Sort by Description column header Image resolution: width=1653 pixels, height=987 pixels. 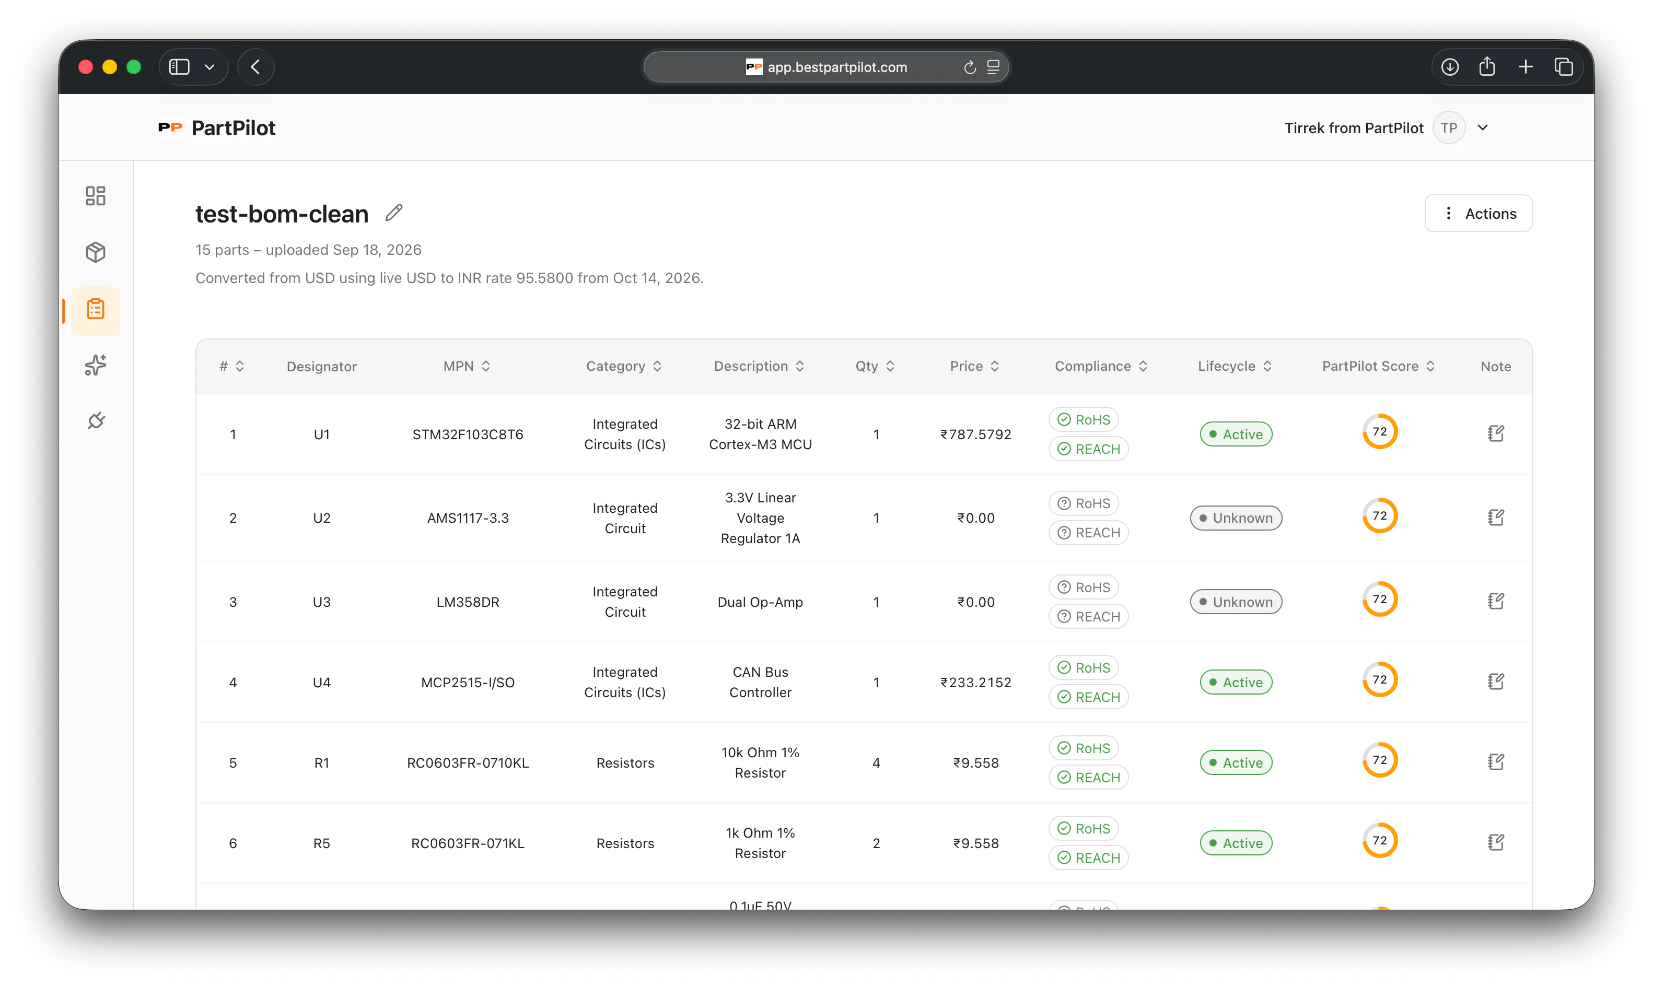(x=760, y=367)
